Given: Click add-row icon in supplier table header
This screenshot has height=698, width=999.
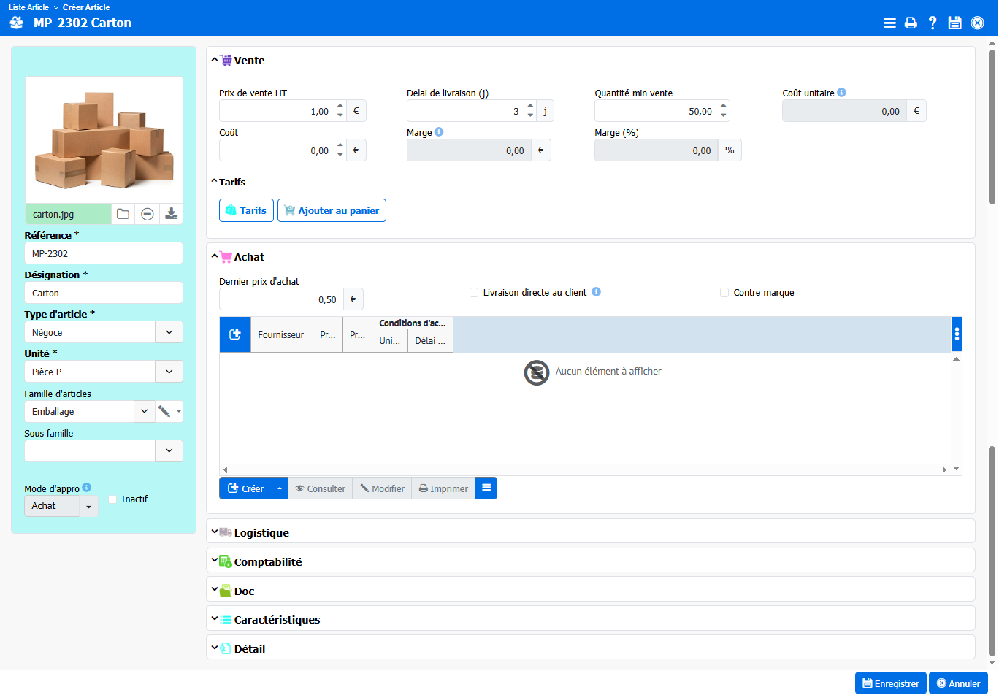Looking at the screenshot, I should 235,334.
